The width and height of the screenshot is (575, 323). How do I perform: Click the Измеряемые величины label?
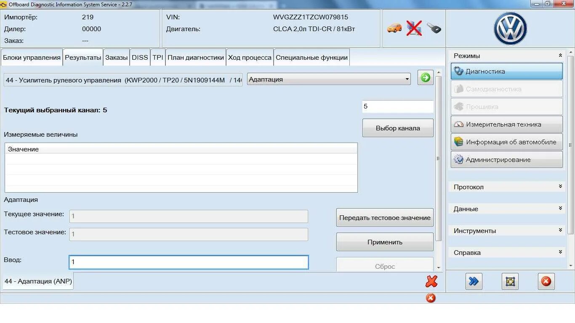pos(41,135)
